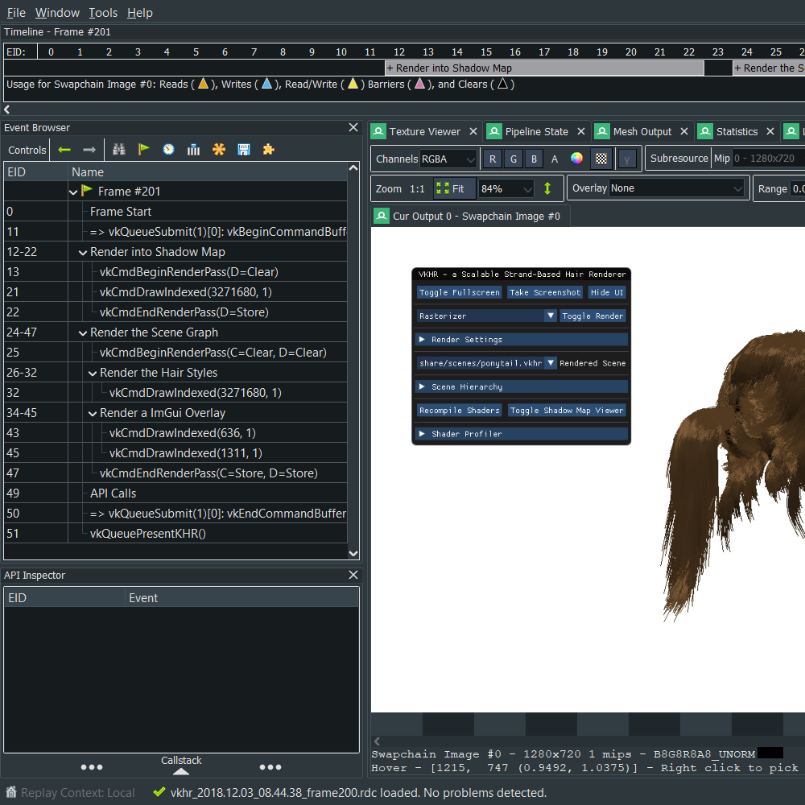Screen dimensions: 805x805
Task: Open the Tools menu
Action: coord(103,13)
